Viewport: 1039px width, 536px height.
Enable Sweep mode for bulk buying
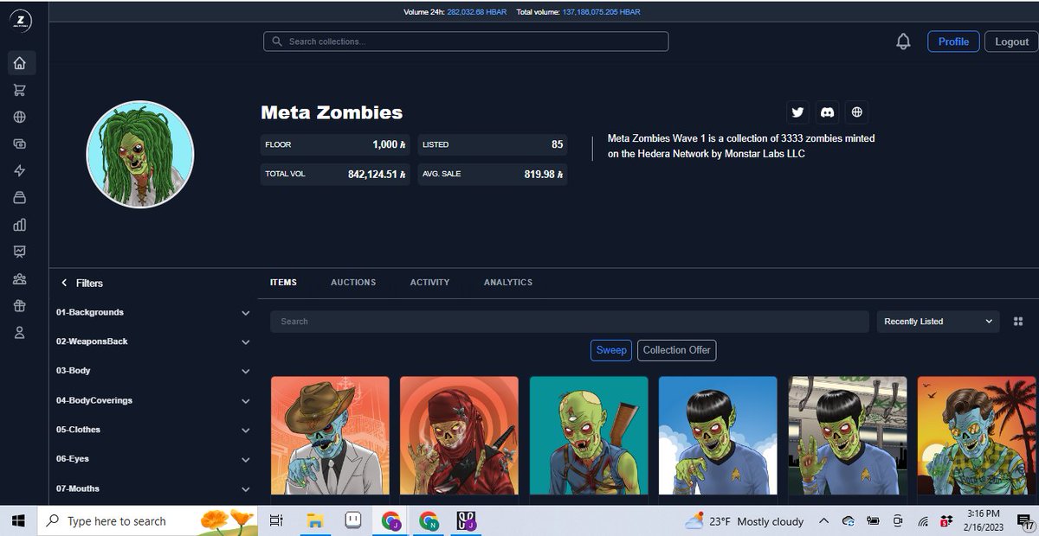coord(611,350)
